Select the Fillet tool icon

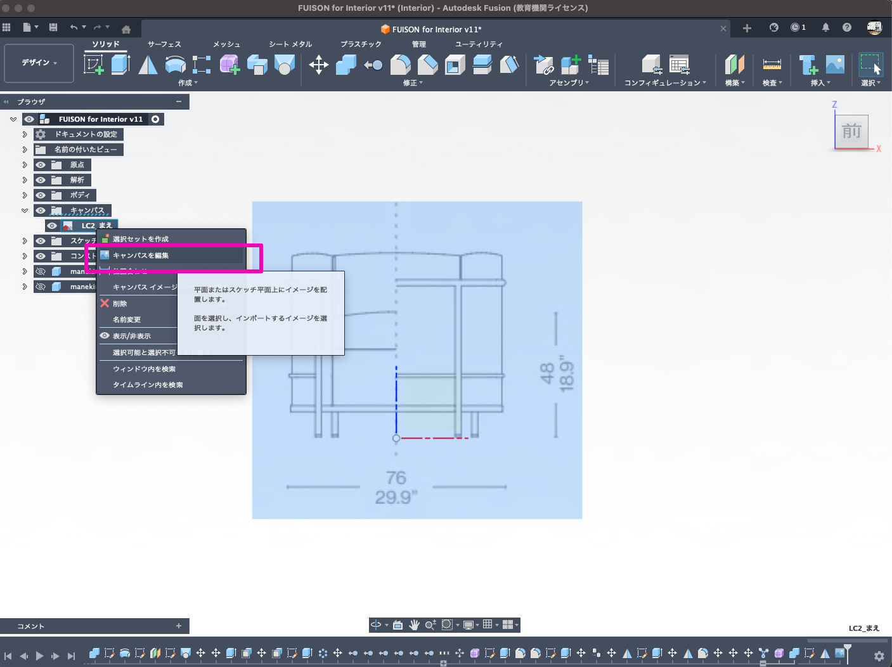coord(400,64)
